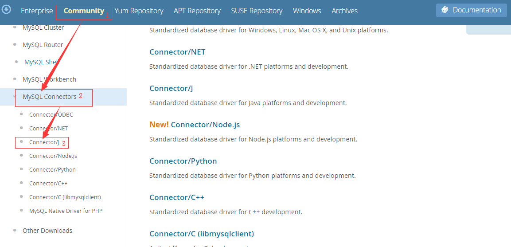The height and width of the screenshot is (247, 511).
Task: Open the Windows tab
Action: pyautogui.click(x=307, y=11)
